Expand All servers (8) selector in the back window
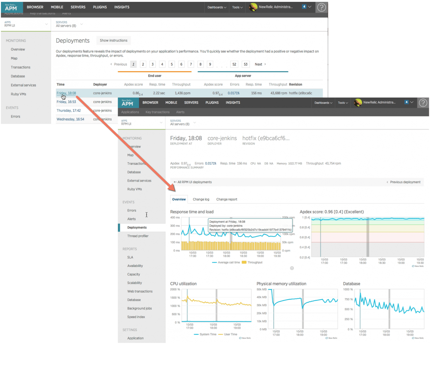This screenshot has height=365, width=446. click(x=69, y=24)
